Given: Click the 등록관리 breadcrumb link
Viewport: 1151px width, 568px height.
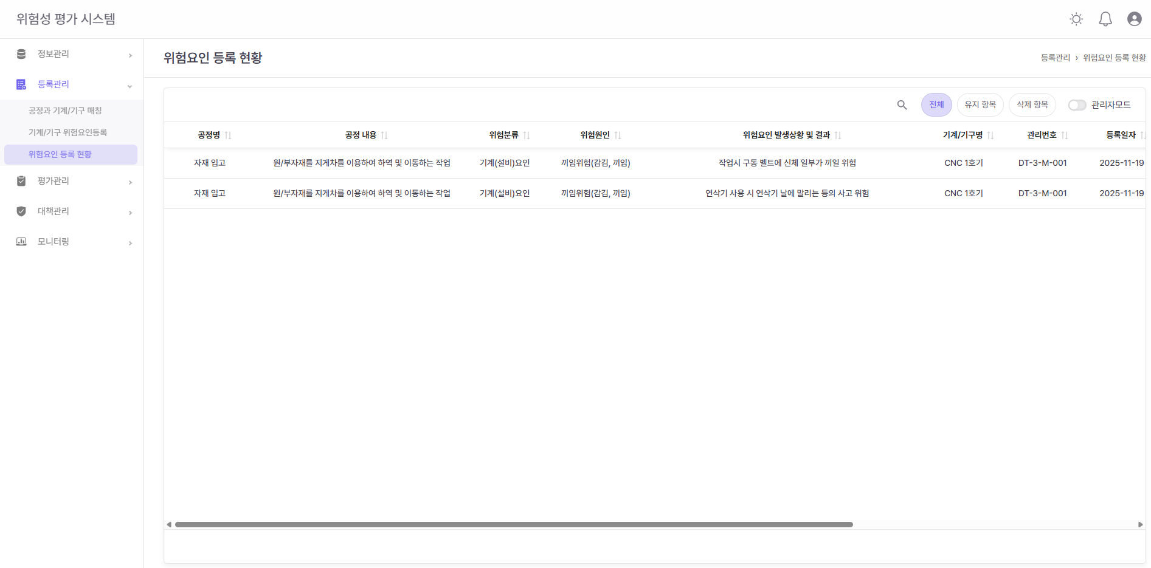Looking at the screenshot, I should 1055,58.
